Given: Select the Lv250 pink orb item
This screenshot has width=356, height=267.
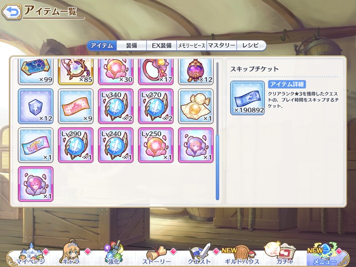Looking at the screenshot, I should point(156,145).
